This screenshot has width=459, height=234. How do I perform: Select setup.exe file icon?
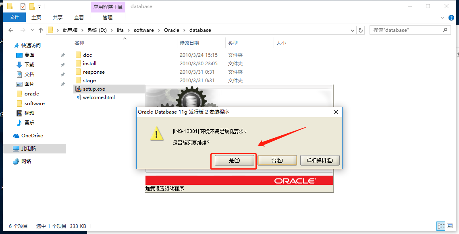point(78,89)
